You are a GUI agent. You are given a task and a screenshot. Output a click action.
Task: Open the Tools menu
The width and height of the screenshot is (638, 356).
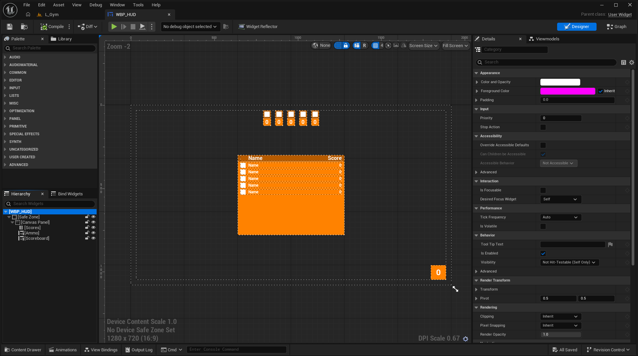pyautogui.click(x=138, y=5)
